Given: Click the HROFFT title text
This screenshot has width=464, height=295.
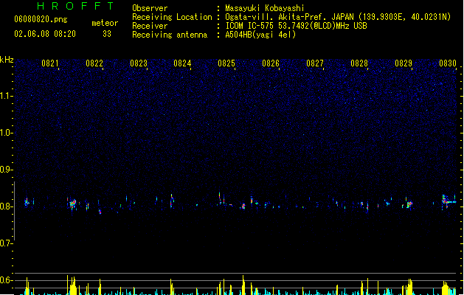Looking at the screenshot, I should (75, 6).
